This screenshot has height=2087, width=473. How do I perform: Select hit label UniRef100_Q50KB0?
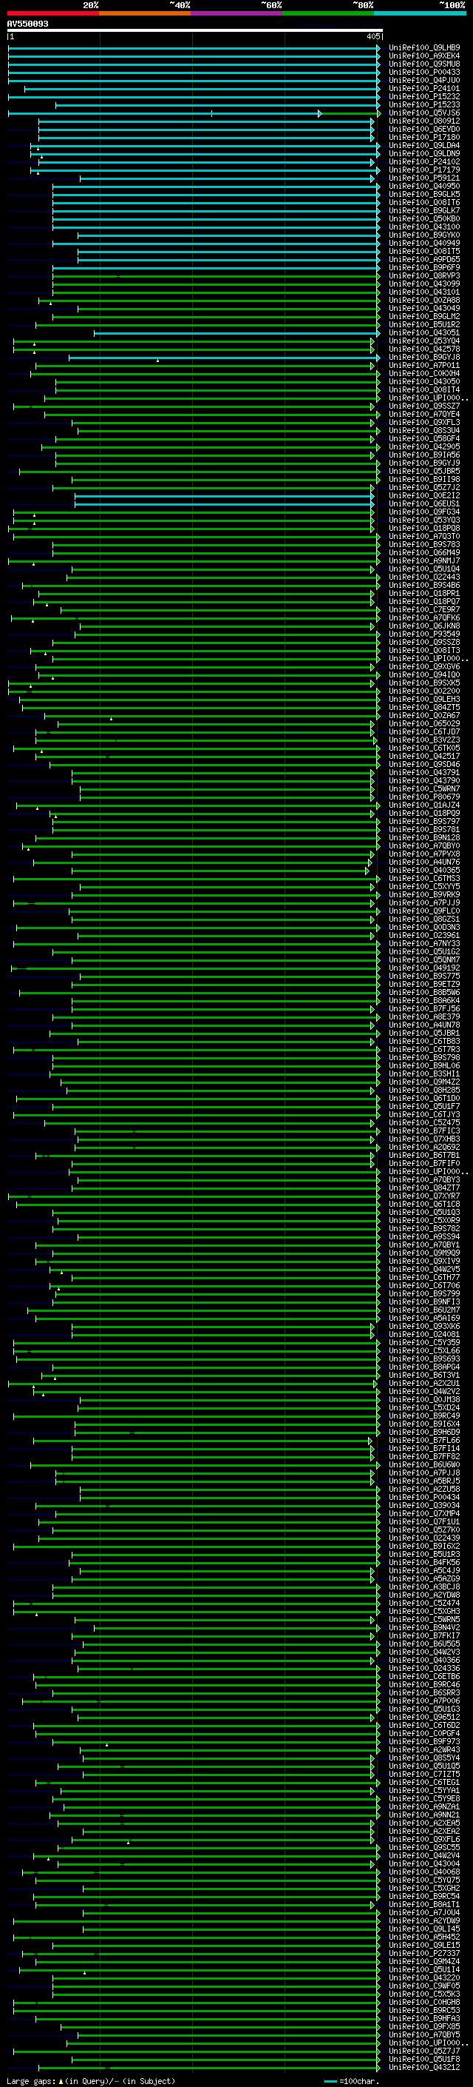(x=424, y=218)
